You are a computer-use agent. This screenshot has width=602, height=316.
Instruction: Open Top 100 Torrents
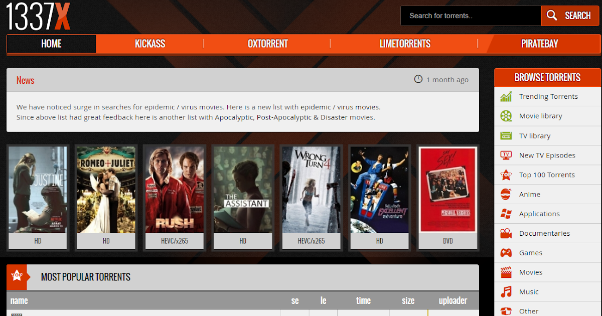pos(547,175)
